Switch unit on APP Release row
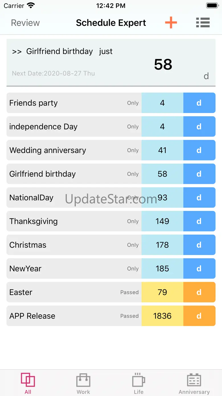 [199, 316]
